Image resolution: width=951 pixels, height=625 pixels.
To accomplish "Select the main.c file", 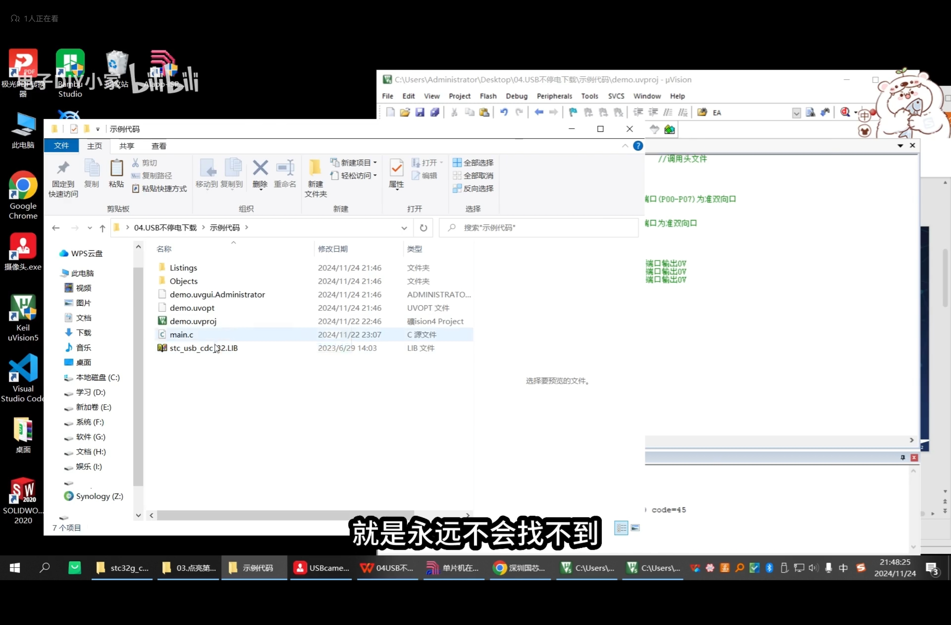I will [181, 335].
